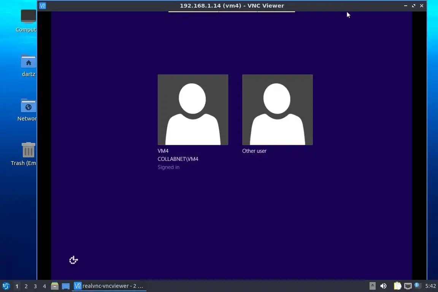Viewport: 438px width, 292px height.
Task: Switch to workspace 2
Action: (x=26, y=286)
